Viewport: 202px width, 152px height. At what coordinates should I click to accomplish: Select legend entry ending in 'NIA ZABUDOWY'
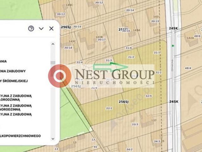tap(13, 71)
